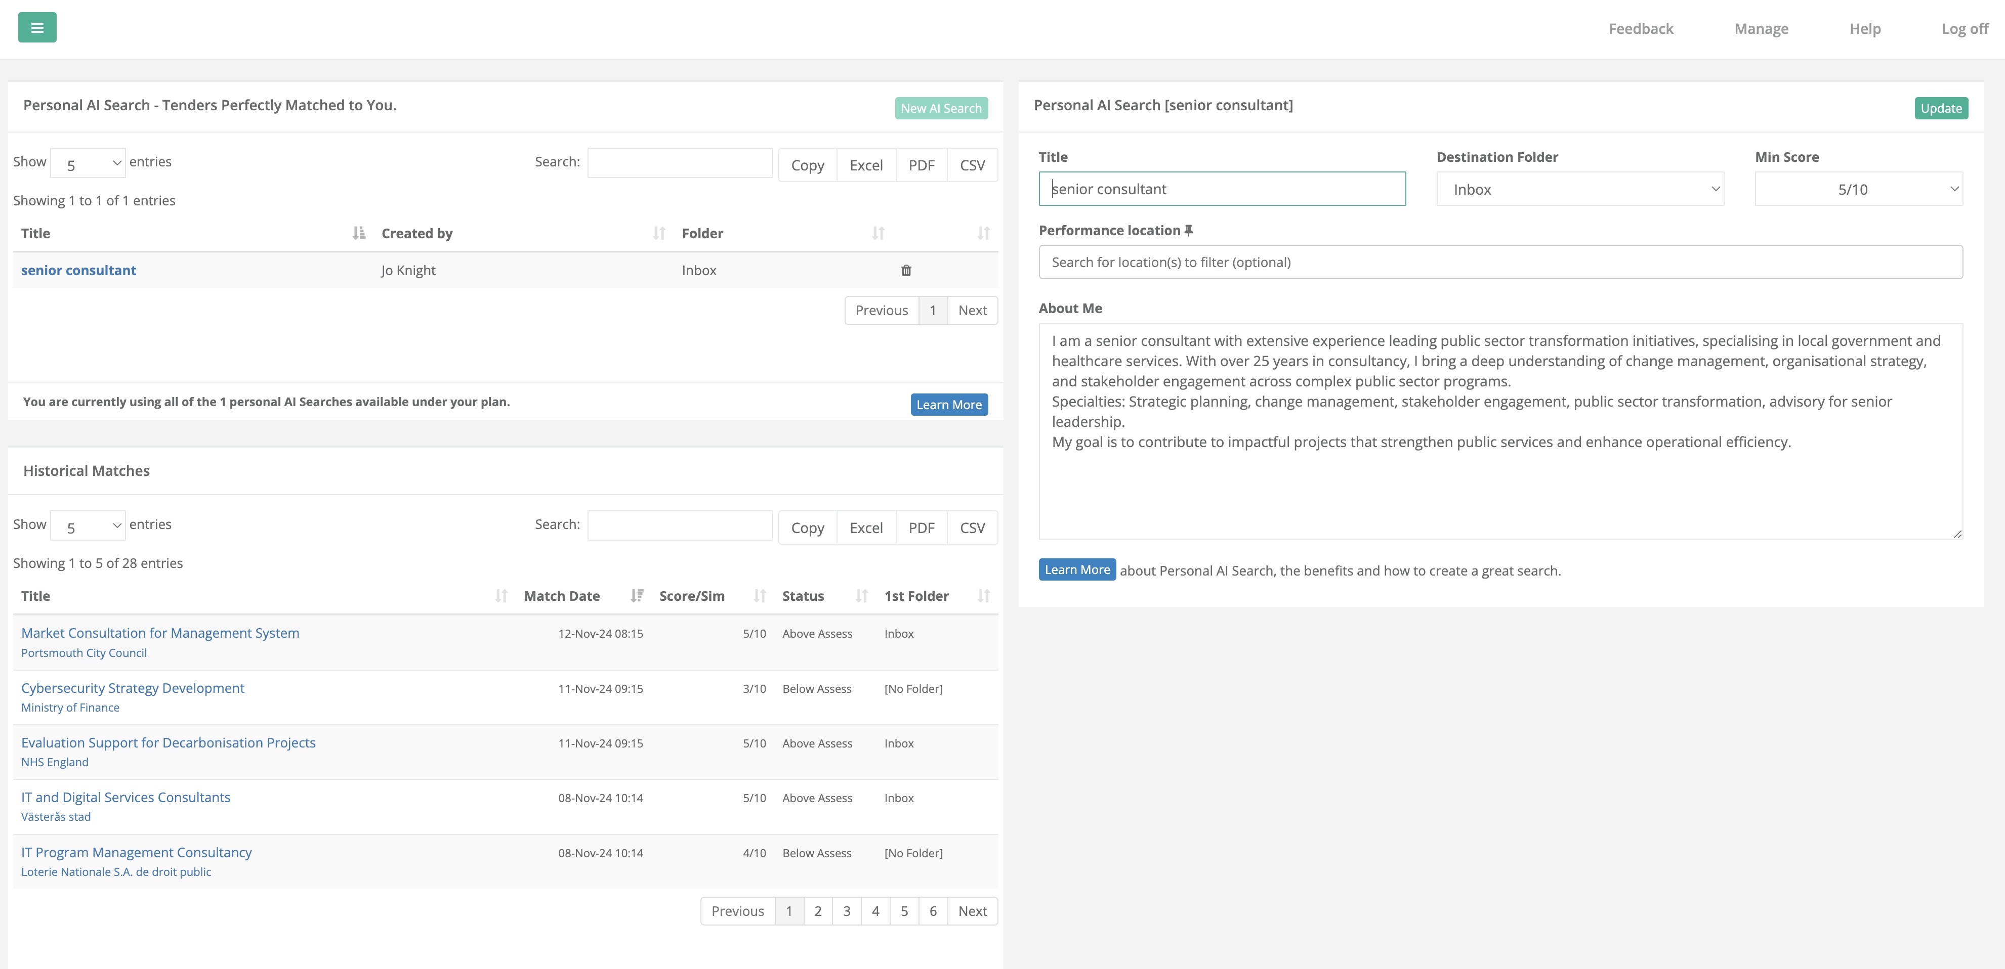Screen dimensions: 2005x969
Task: Click the Performance location search field
Action: tap(1500, 262)
